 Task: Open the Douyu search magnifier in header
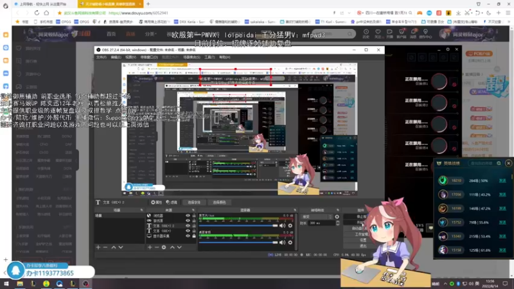point(350,34)
